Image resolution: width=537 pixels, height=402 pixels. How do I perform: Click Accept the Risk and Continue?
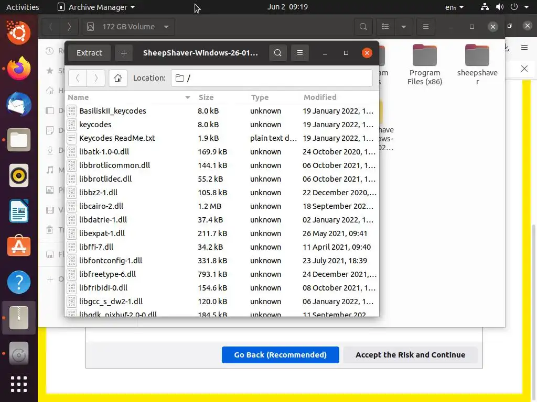[410, 355]
